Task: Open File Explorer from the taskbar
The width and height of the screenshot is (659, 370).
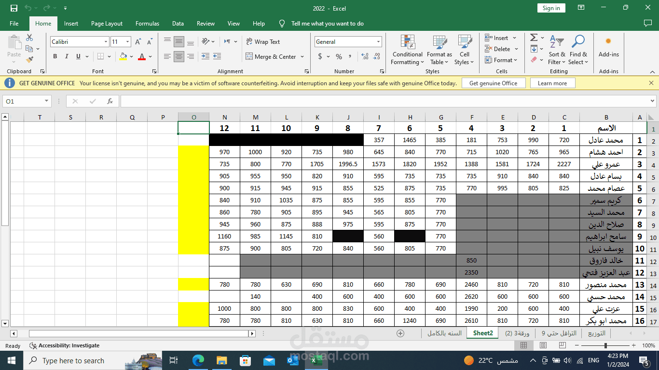Action: (x=222, y=360)
